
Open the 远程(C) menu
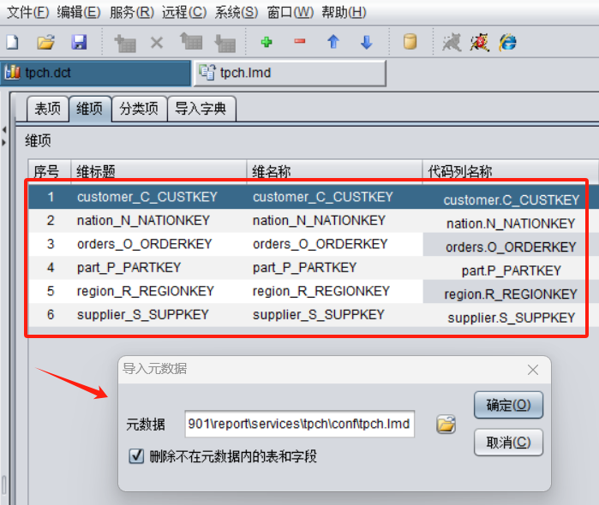pos(184,12)
